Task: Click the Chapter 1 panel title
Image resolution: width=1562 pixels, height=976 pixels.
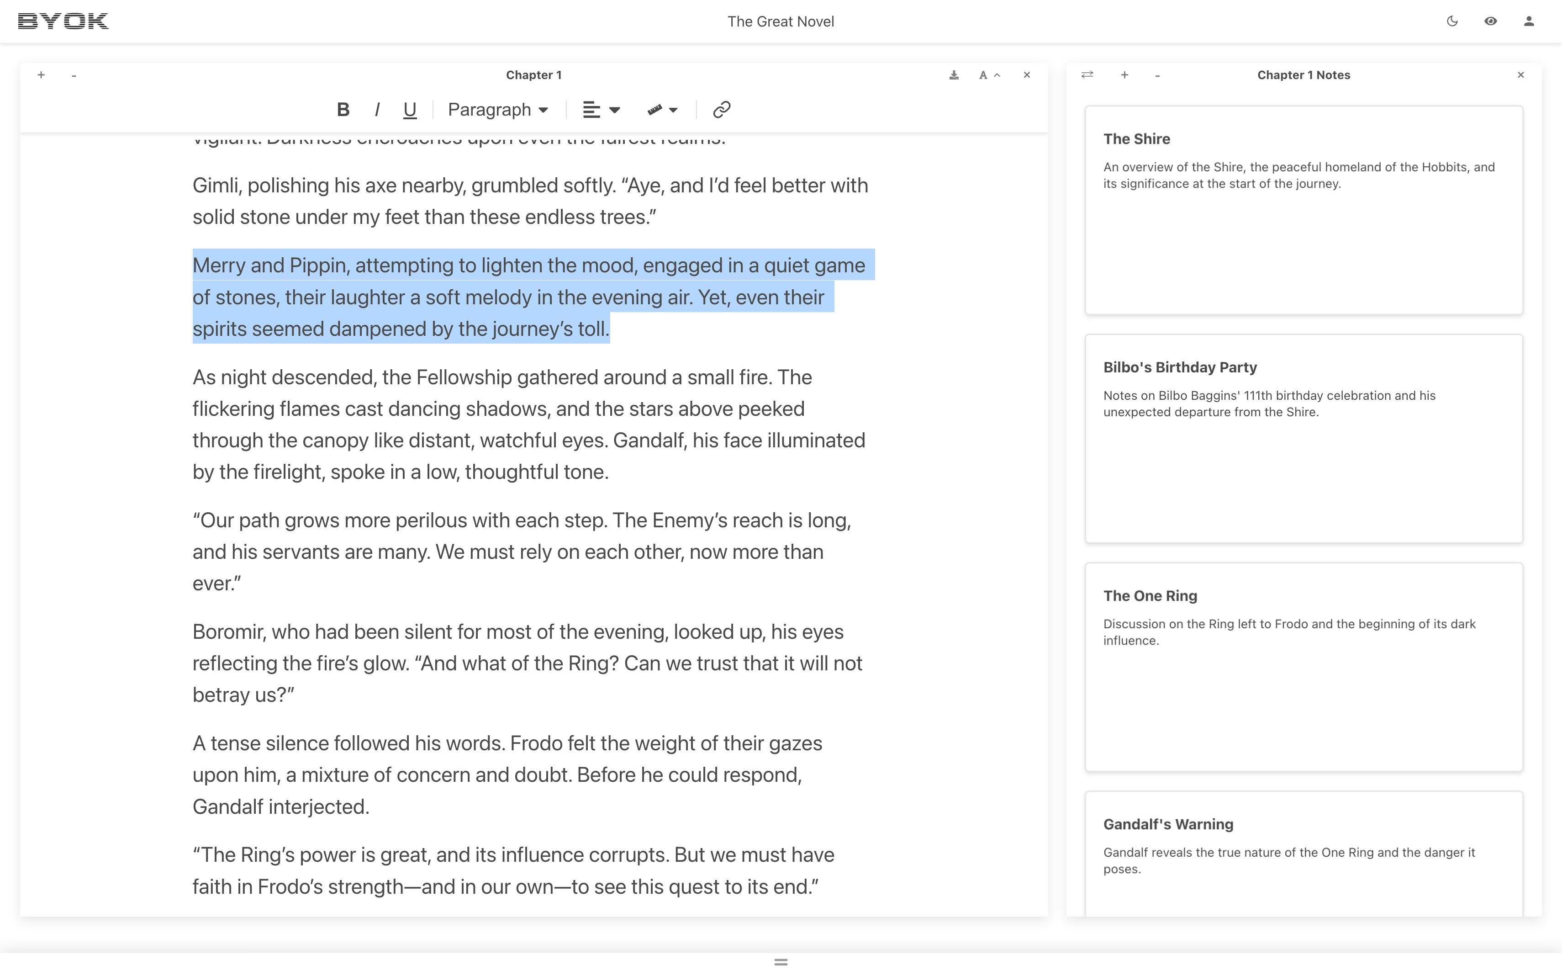Action: [533, 75]
